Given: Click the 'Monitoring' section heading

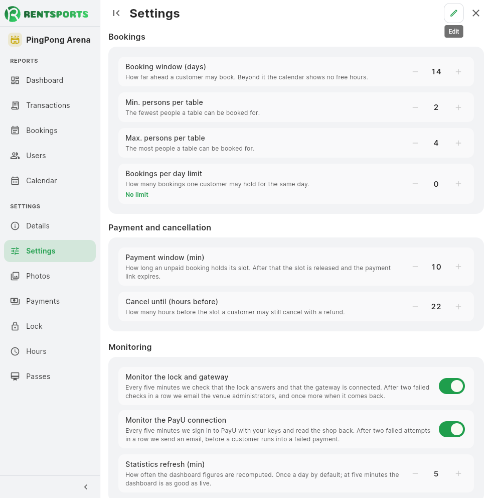Looking at the screenshot, I should (130, 347).
